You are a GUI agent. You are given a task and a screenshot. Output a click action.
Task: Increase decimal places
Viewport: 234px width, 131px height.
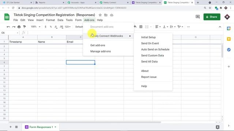click(61, 27)
